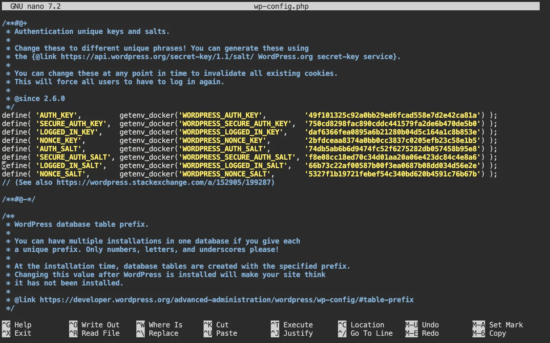550x343 pixels.
Task: Click 'WORDPRESS_NONCE_SALT' environment variable string
Action: (225, 174)
